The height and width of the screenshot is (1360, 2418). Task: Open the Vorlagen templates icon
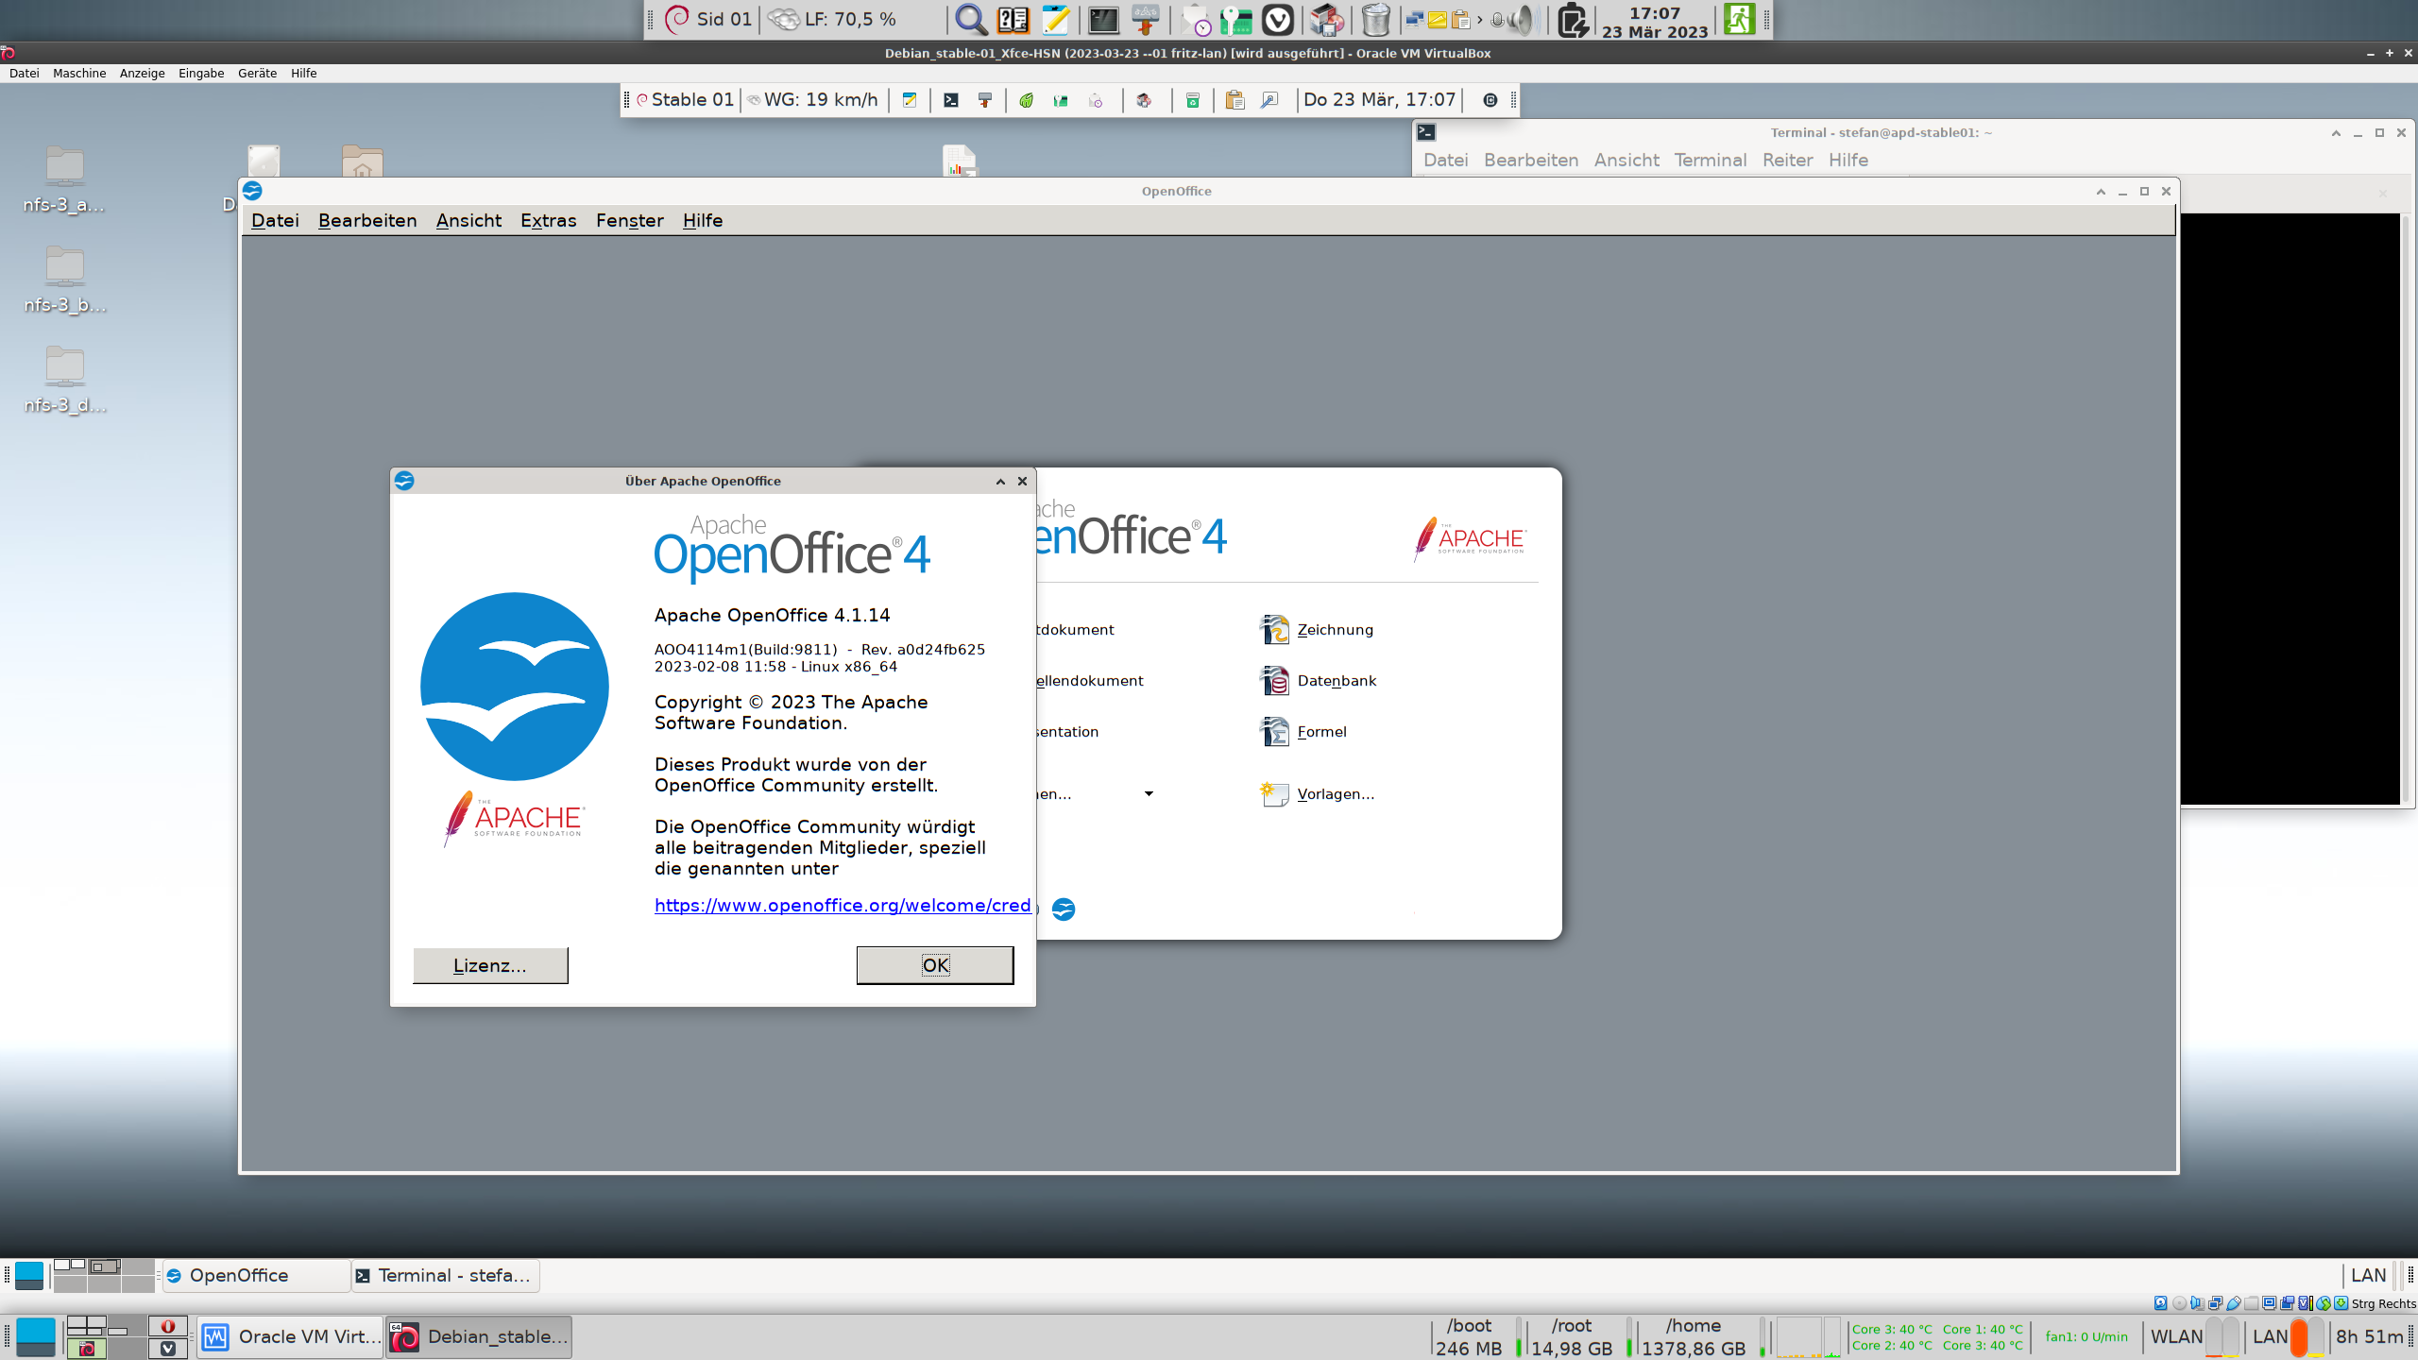click(x=1274, y=793)
